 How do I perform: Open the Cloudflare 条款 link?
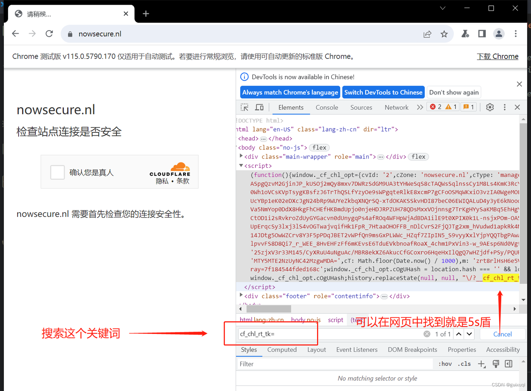[x=183, y=181]
